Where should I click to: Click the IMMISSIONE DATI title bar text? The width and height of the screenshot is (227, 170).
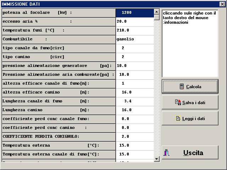21,4
